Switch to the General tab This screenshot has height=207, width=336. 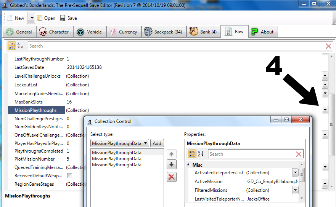tap(19, 32)
